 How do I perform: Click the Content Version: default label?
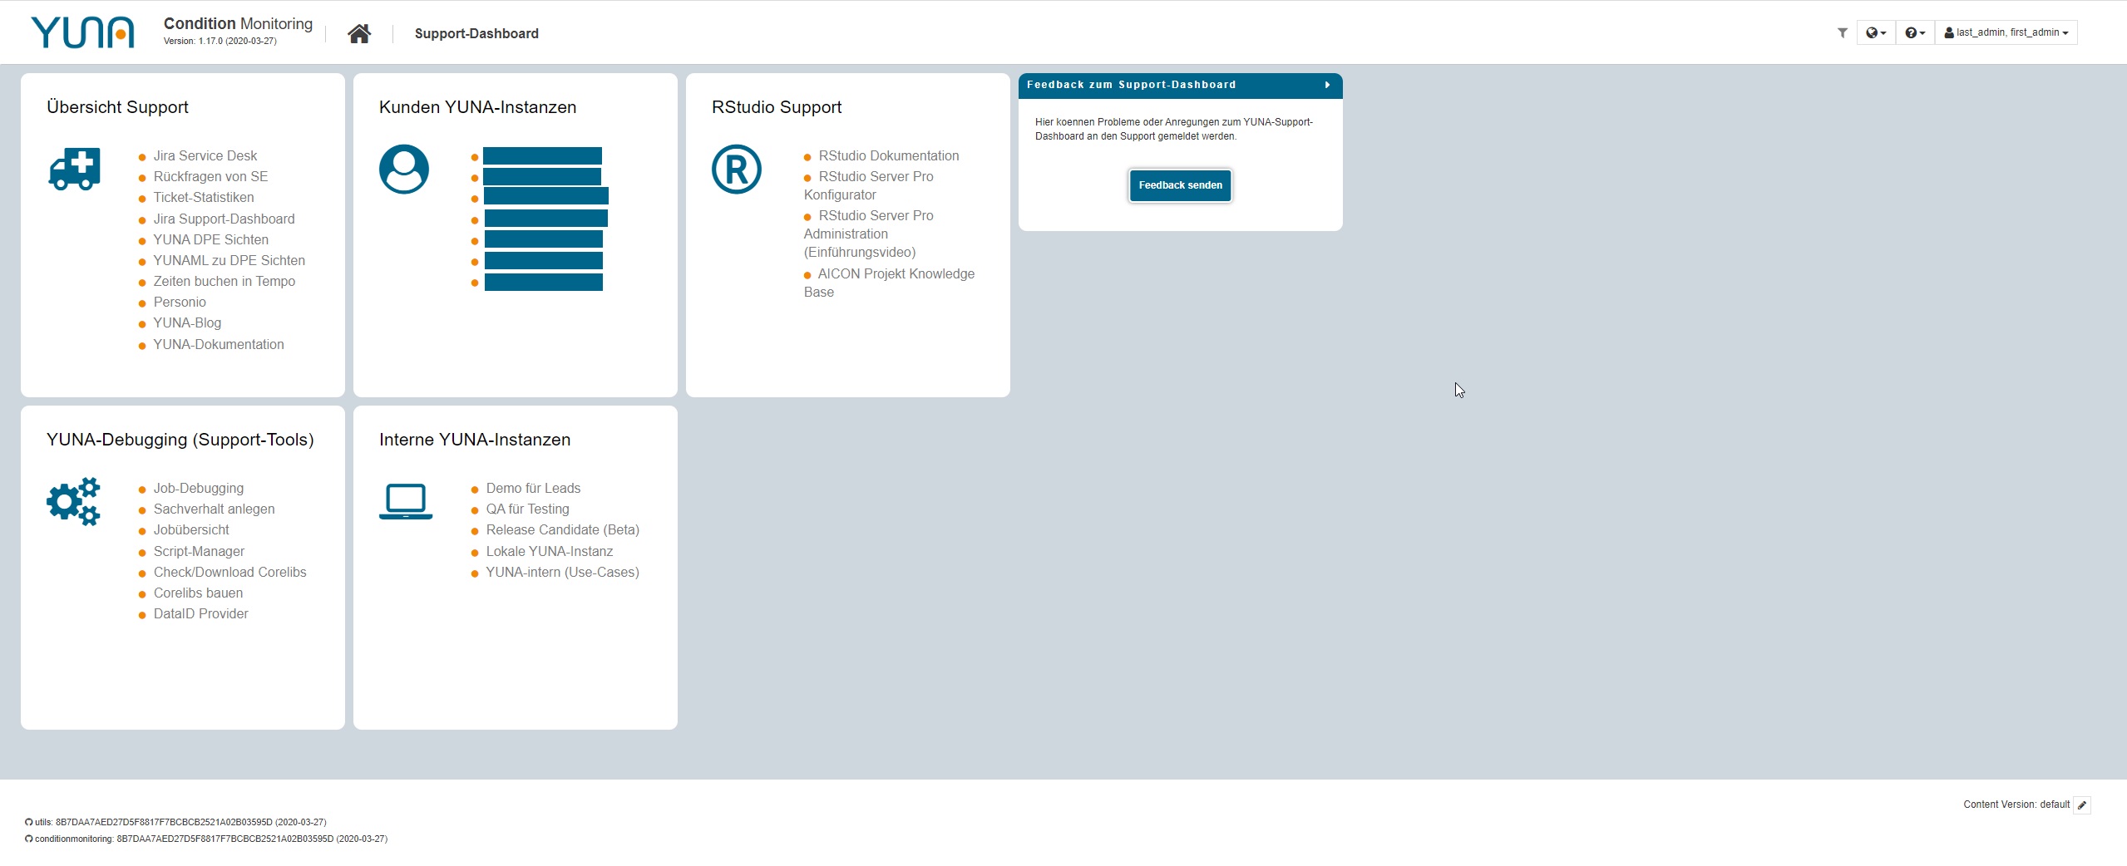(2016, 804)
